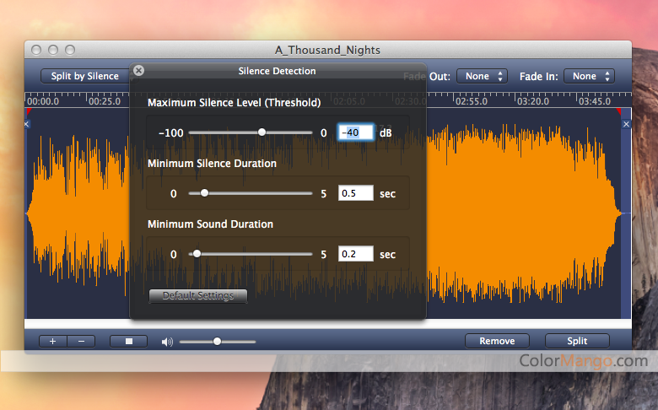The width and height of the screenshot is (658, 410).
Task: Click the 02:55.0 mark on the time ruler
Action: 472,101
